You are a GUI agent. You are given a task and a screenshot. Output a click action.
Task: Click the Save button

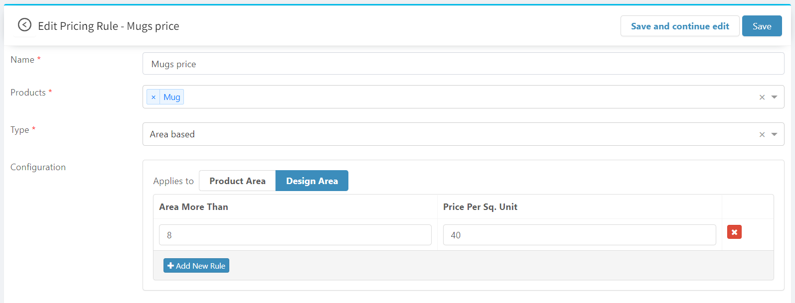(x=762, y=26)
